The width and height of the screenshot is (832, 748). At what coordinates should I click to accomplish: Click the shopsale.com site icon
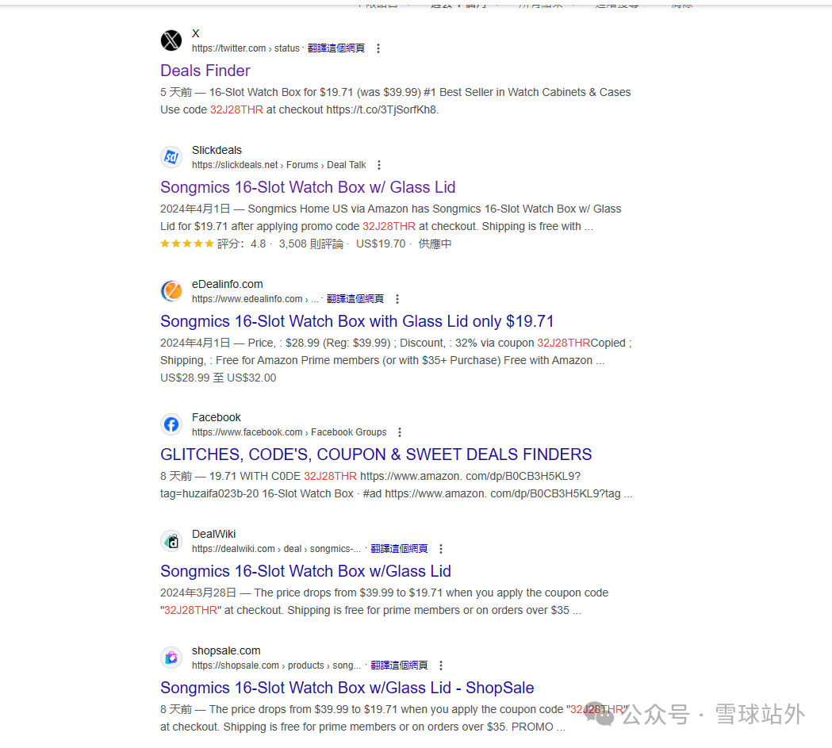point(171,658)
